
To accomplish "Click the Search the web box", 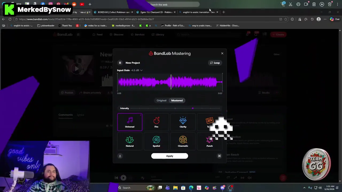I will click(174, 5).
